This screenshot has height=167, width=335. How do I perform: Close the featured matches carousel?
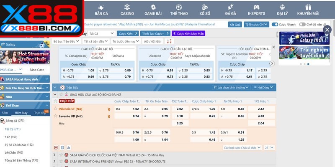[273, 47]
